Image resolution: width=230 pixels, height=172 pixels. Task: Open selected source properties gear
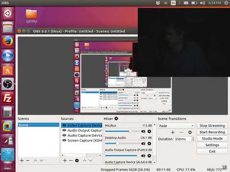click(x=77, y=161)
